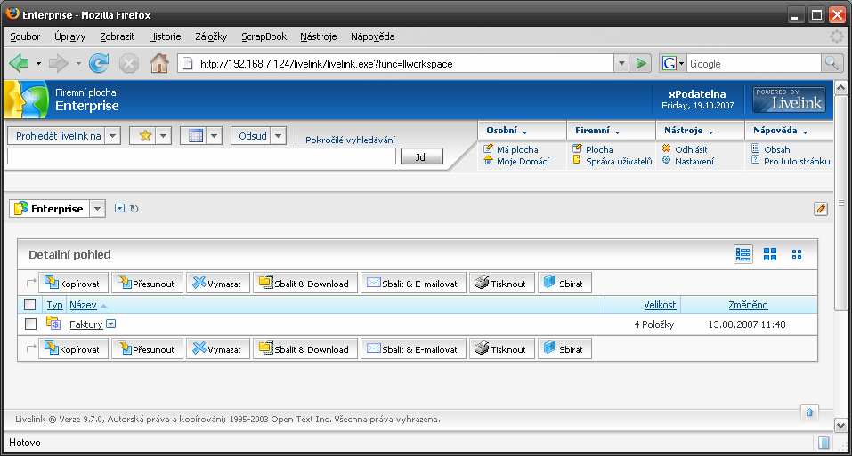Screen dimensions: 852x456
Task: Click bottom Tisknout button
Action: coord(501,348)
